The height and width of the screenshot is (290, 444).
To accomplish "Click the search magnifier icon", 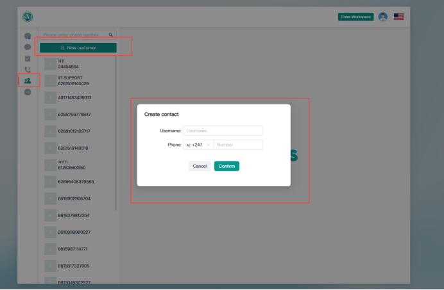I will point(111,35).
